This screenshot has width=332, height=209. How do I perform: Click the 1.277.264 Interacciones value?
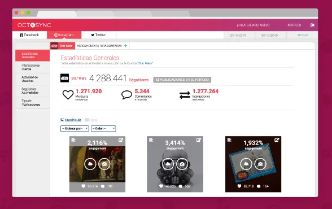coord(206,92)
